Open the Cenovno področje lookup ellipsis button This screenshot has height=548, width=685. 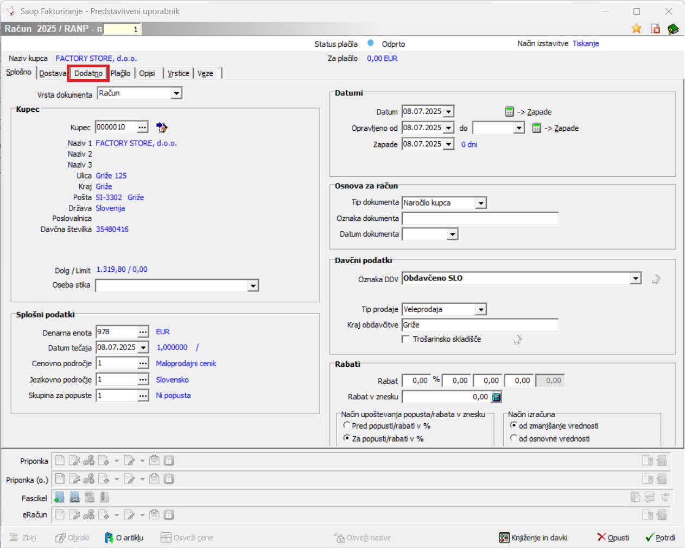(143, 364)
